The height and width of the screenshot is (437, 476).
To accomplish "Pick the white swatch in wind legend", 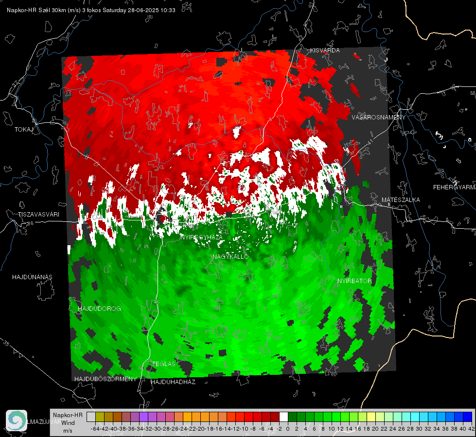I will tap(283, 417).
